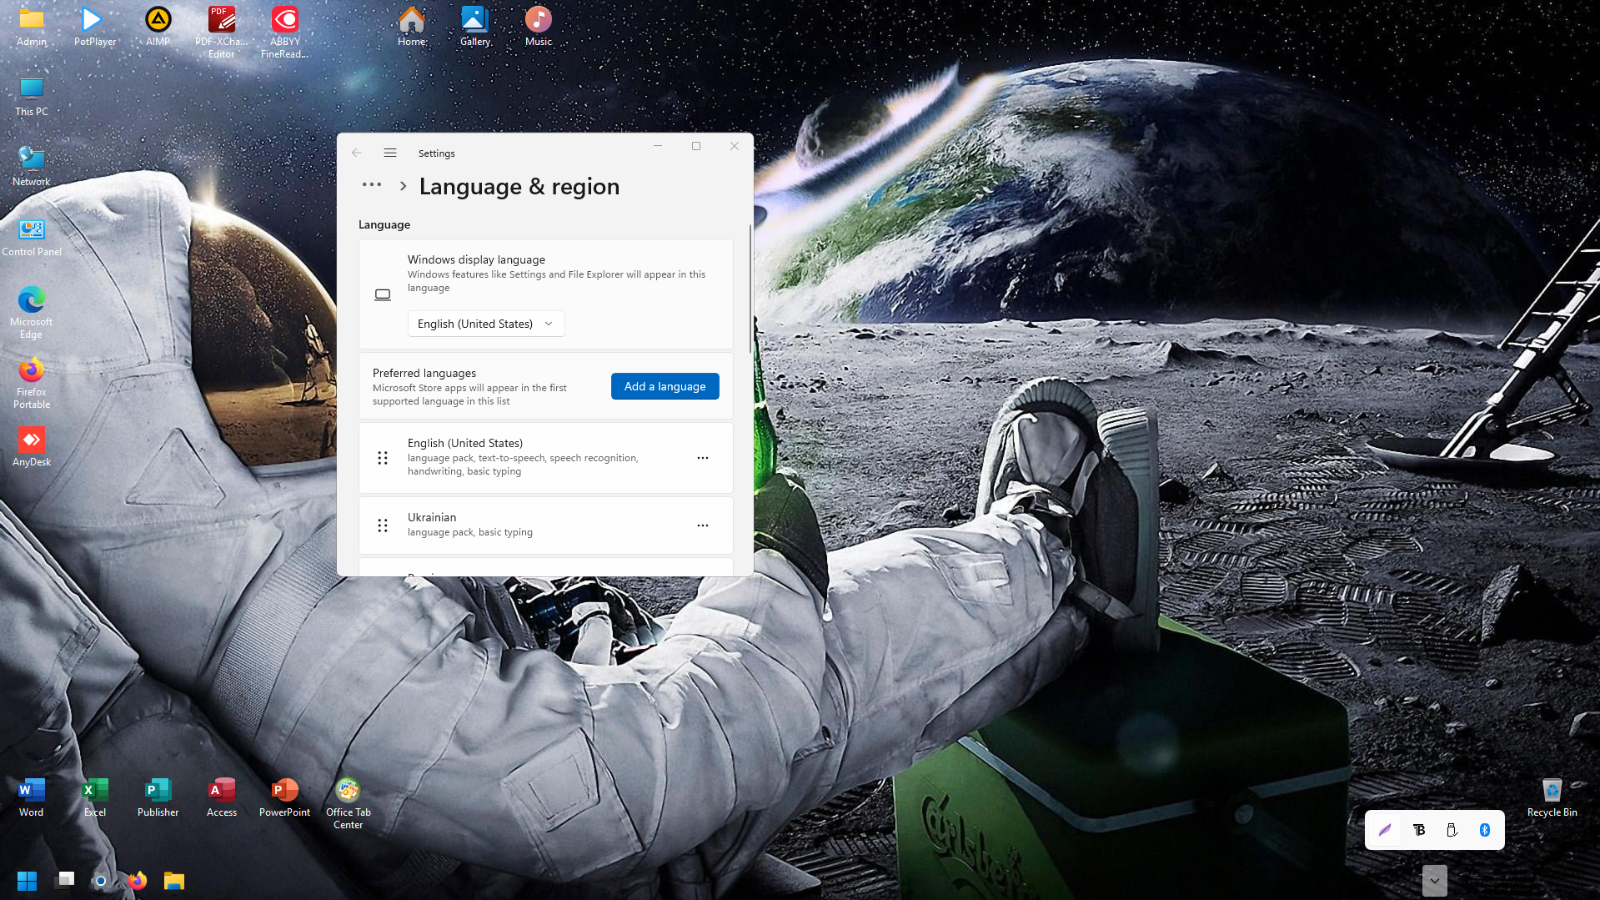Open the AnyDesk desktop shortcut
This screenshot has height=900, width=1600.
coord(32,447)
